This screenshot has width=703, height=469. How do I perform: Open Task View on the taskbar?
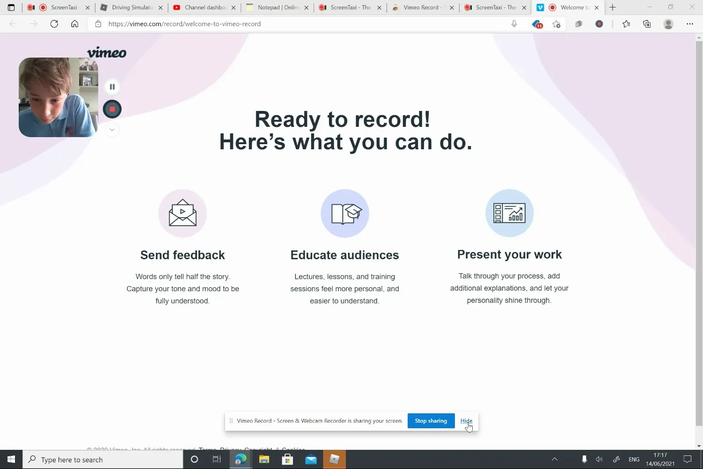click(x=217, y=460)
